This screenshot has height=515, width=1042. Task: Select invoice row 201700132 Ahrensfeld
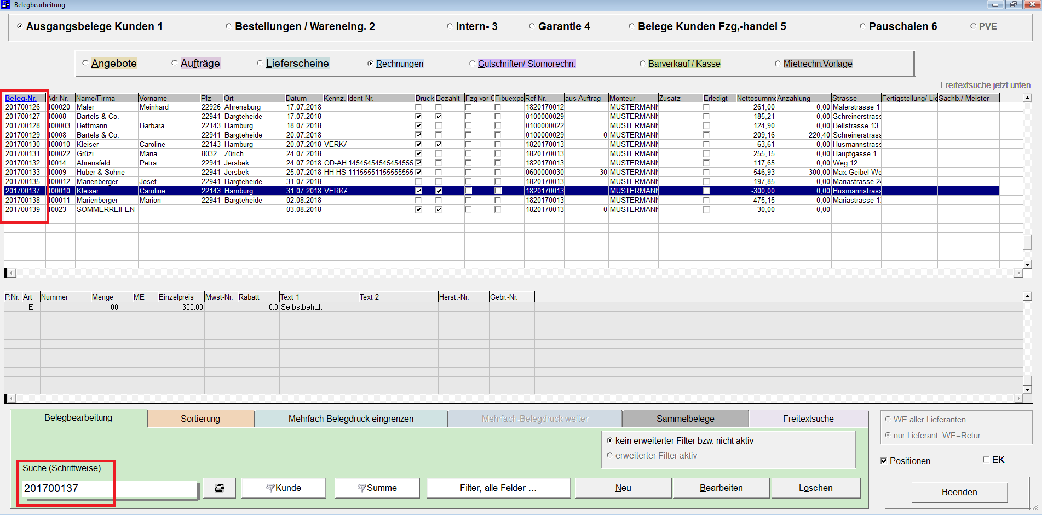pos(502,163)
